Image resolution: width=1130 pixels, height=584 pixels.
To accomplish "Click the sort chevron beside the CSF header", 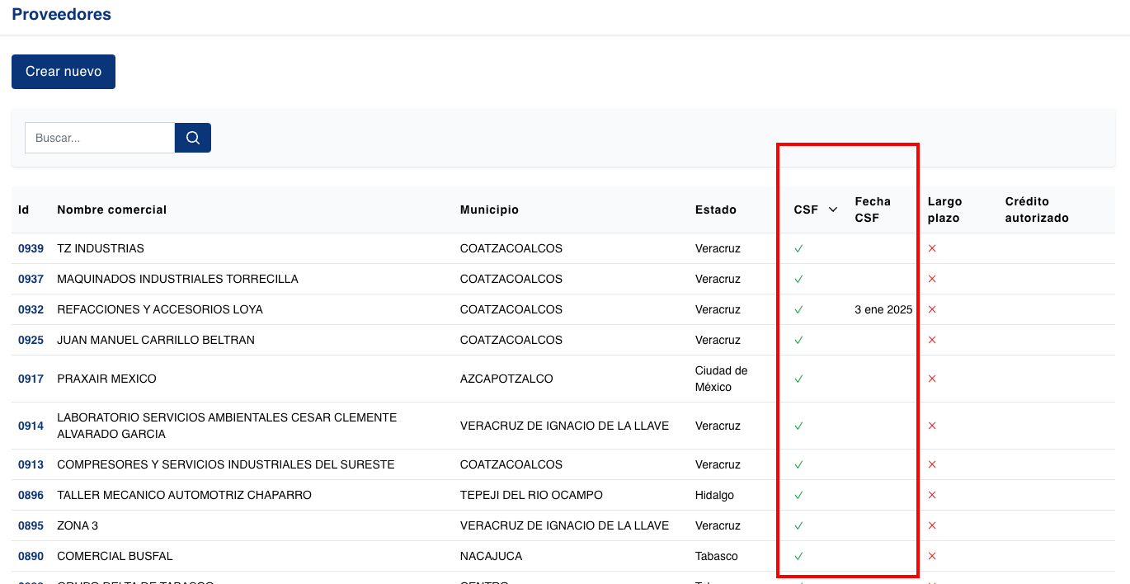I will (x=833, y=210).
